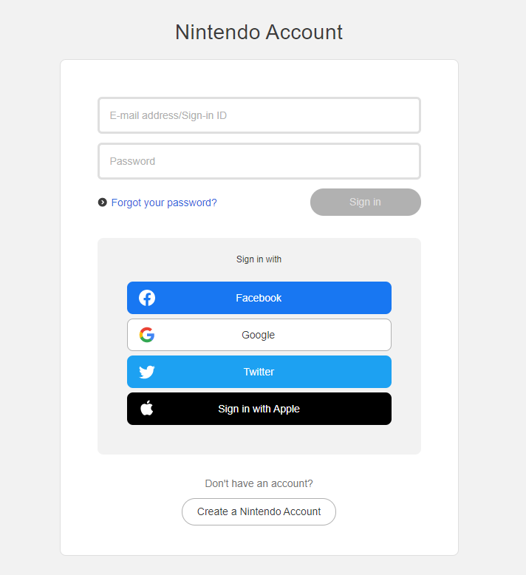Click the Nintendo Account page heading

(x=259, y=33)
